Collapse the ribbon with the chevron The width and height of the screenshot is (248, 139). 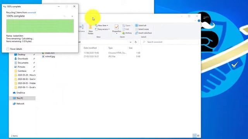(x=195, y=21)
